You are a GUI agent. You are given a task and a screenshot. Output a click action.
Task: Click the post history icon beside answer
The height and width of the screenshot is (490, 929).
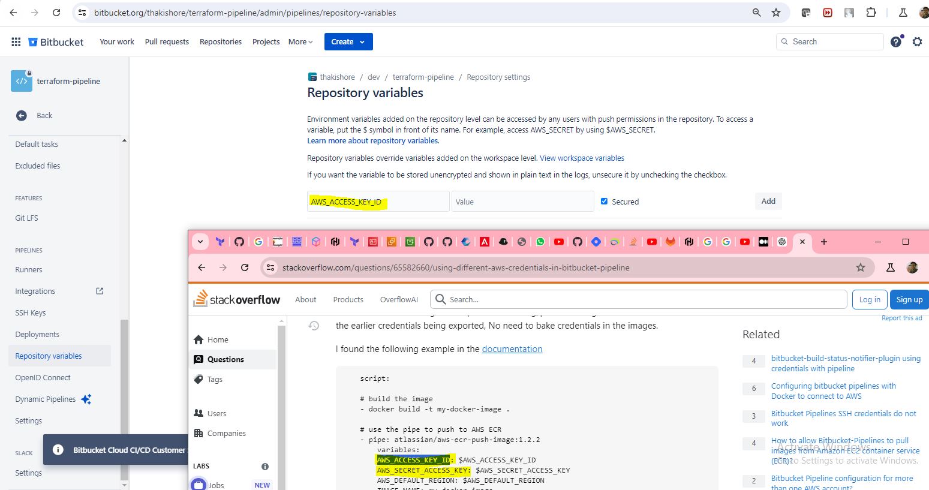coord(314,326)
